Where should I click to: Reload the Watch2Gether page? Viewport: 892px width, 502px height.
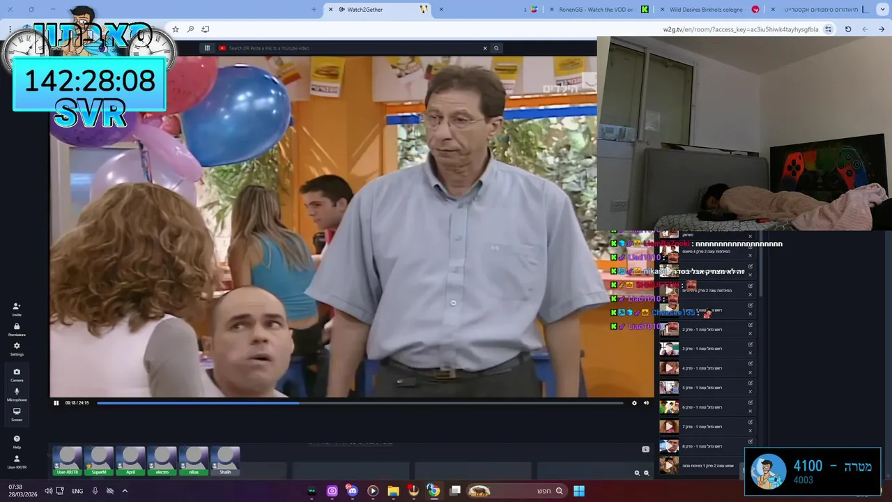848,29
